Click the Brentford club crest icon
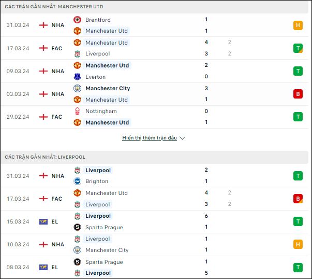This screenshot has height=279, width=312. coord(77,20)
